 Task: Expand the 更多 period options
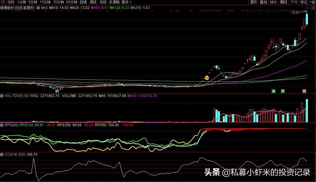pos(126,2)
